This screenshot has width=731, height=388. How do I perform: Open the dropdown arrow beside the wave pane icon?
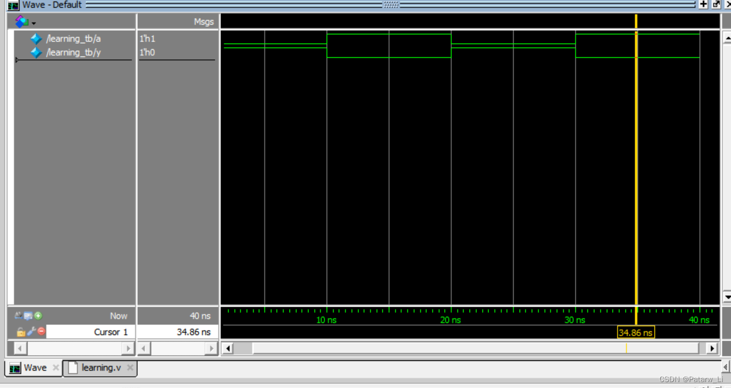33,24
